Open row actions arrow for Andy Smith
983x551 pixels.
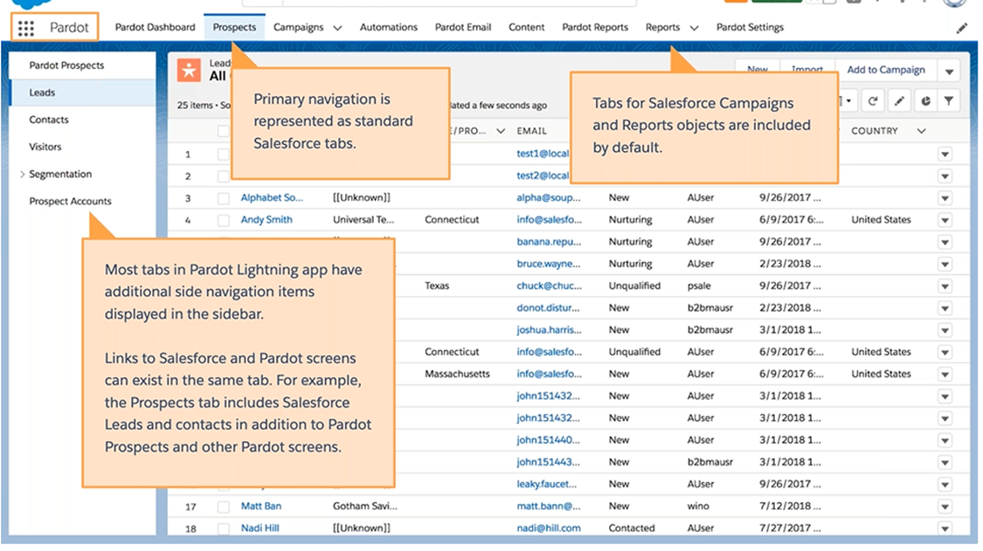point(945,220)
